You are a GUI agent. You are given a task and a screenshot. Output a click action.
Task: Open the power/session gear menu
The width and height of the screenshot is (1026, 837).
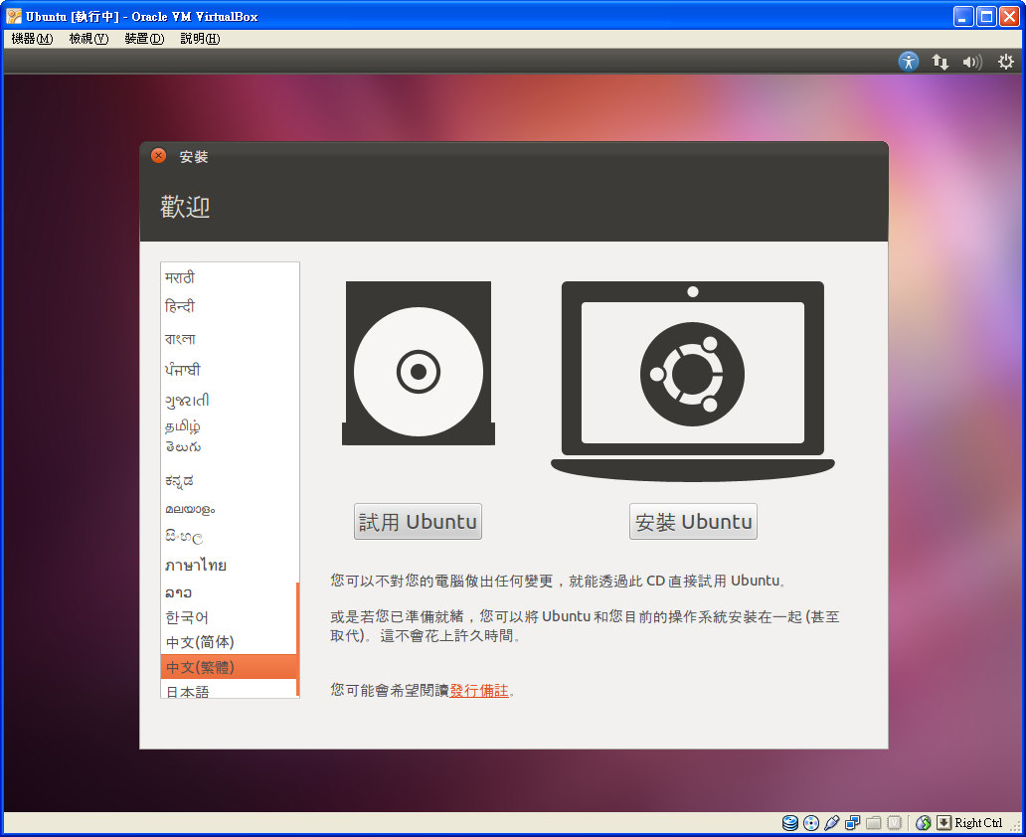coord(1005,62)
